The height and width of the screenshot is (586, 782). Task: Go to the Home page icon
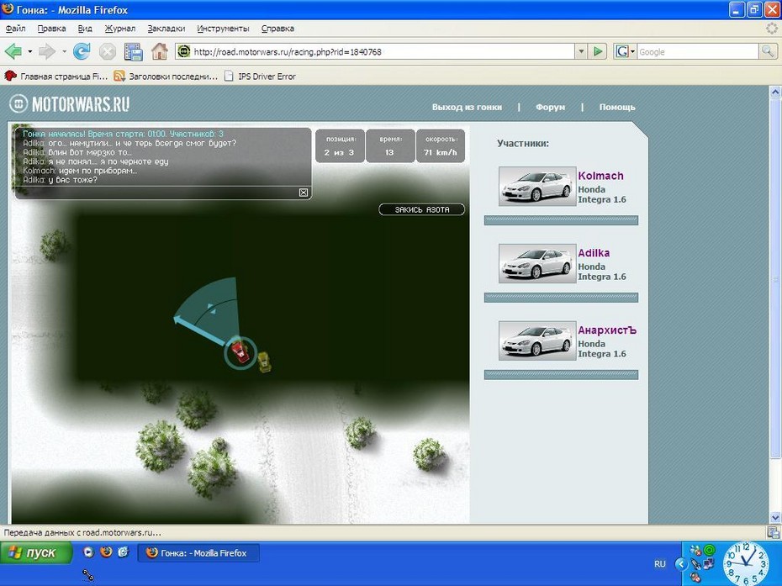(160, 51)
